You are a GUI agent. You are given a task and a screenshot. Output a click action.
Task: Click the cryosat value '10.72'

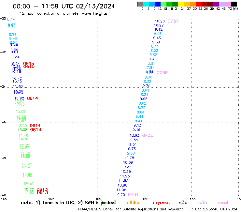(17, 78)
